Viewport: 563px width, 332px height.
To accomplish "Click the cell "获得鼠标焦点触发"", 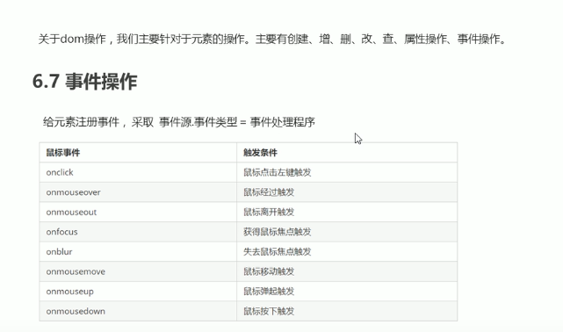I will click(347, 232).
